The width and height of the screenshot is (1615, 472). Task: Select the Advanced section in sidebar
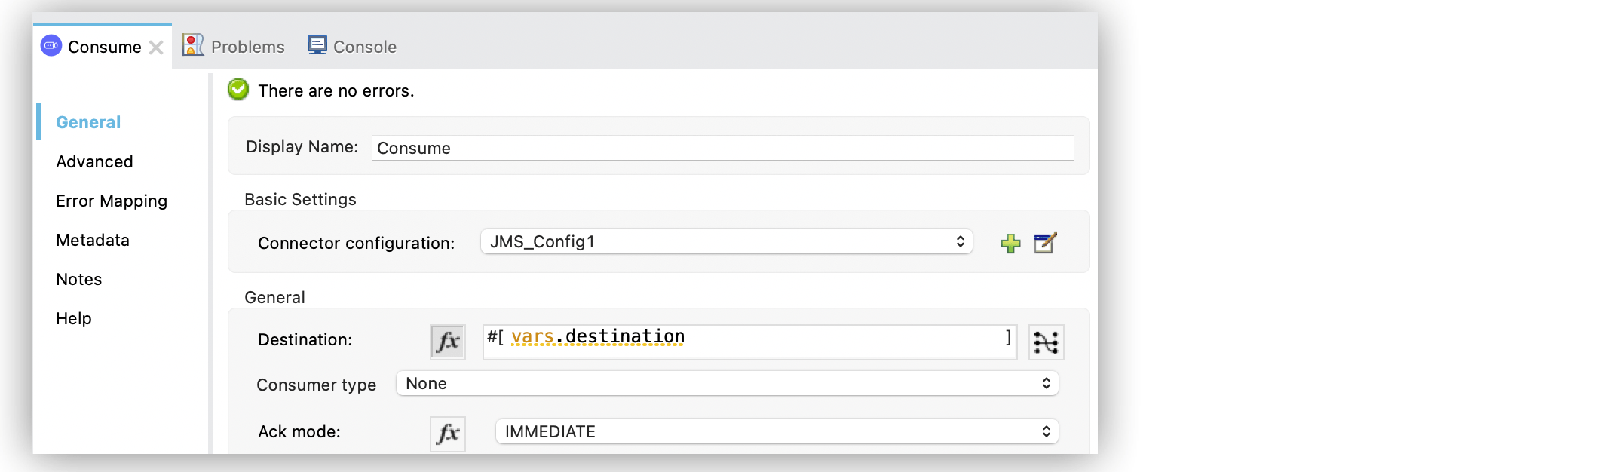(x=93, y=161)
